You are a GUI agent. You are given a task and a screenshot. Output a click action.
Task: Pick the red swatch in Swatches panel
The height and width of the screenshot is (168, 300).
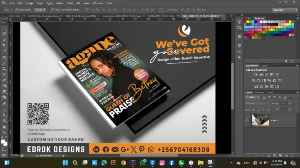coord(245,22)
